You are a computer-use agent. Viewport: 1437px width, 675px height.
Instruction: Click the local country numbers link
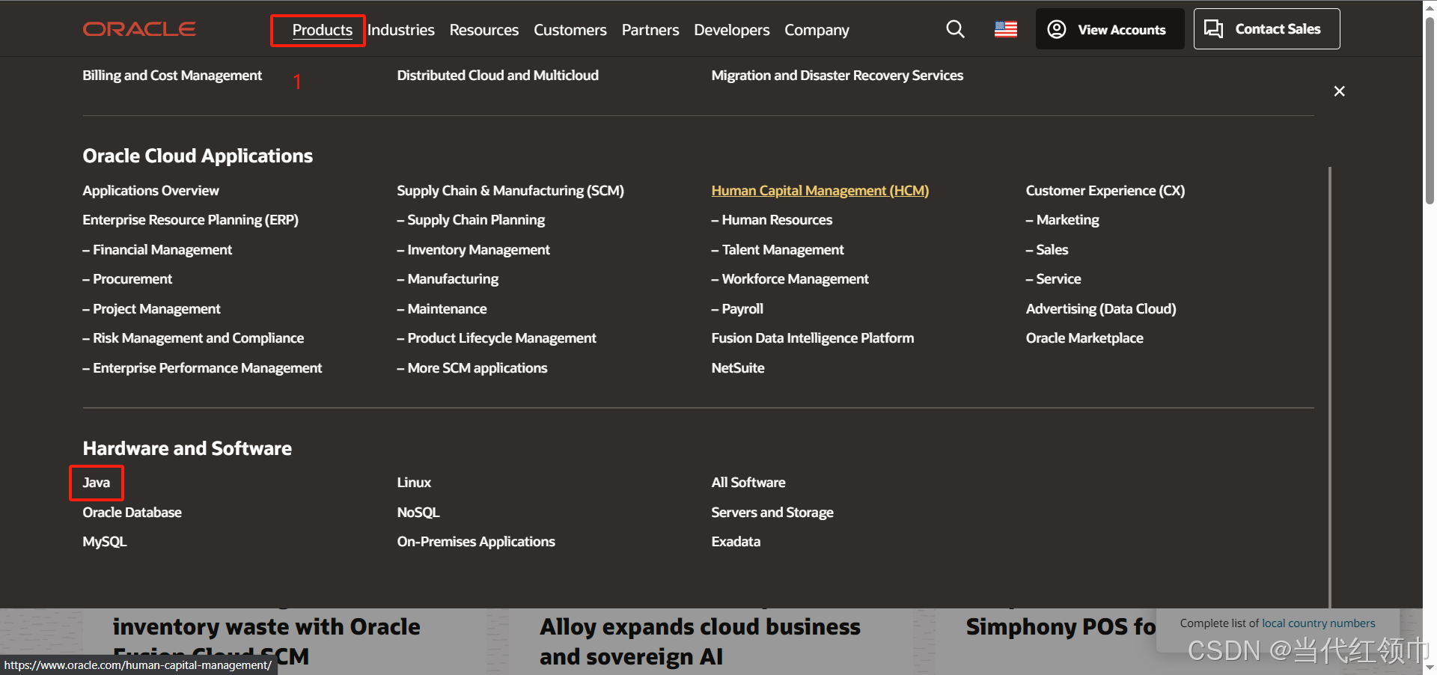point(1318,623)
